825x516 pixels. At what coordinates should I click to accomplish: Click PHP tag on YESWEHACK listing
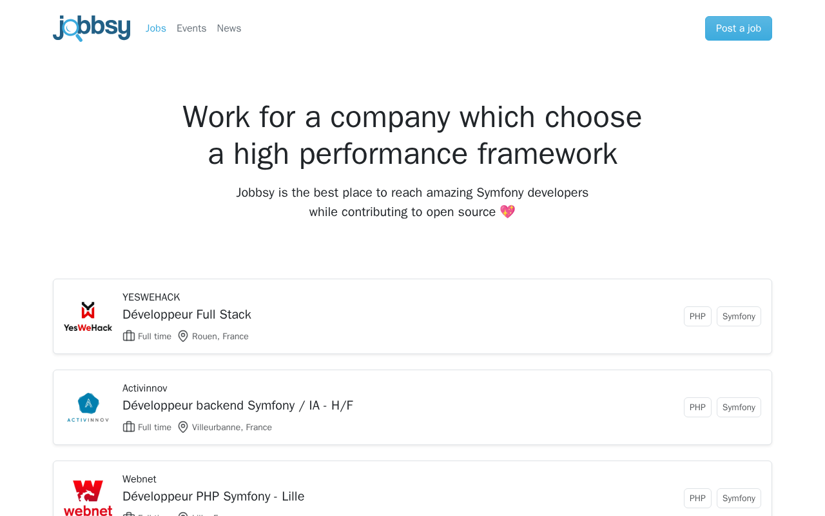tap(697, 317)
